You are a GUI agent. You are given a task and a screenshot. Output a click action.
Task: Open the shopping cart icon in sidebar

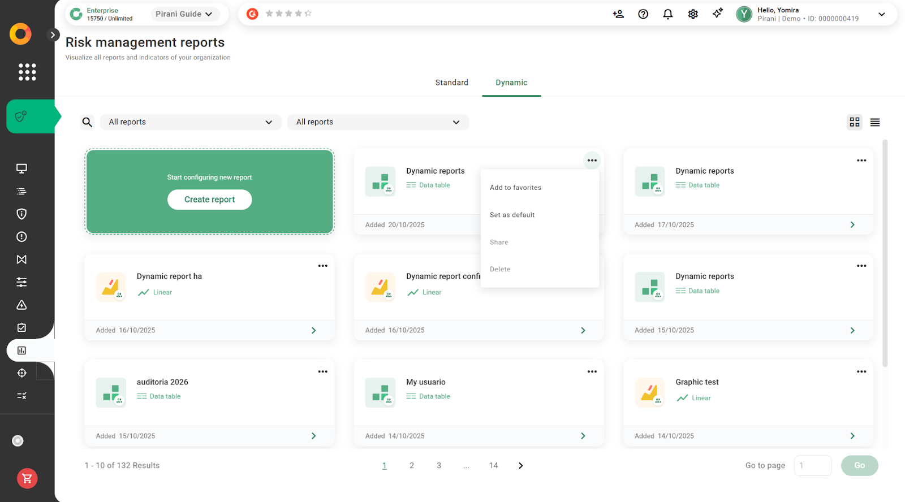pos(27,479)
